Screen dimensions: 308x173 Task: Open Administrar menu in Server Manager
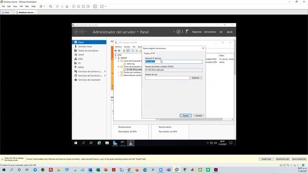[x=197, y=32]
